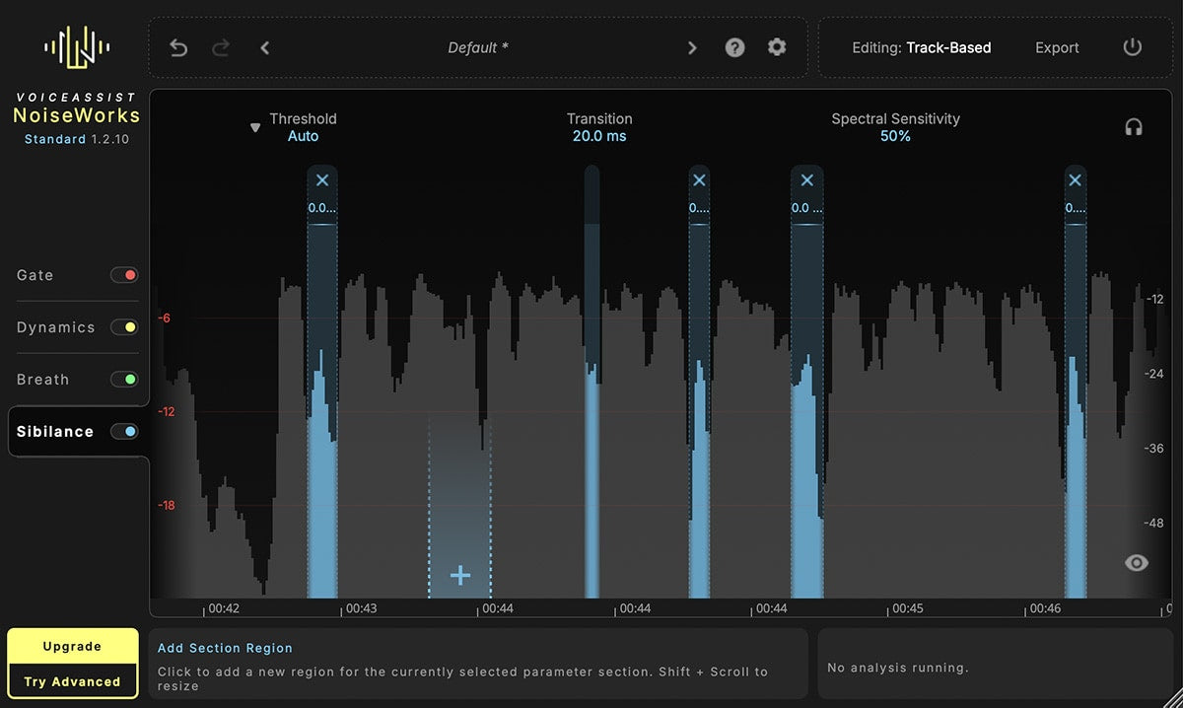This screenshot has width=1183, height=708.
Task: Click the redo arrow icon
Action: coord(221,47)
